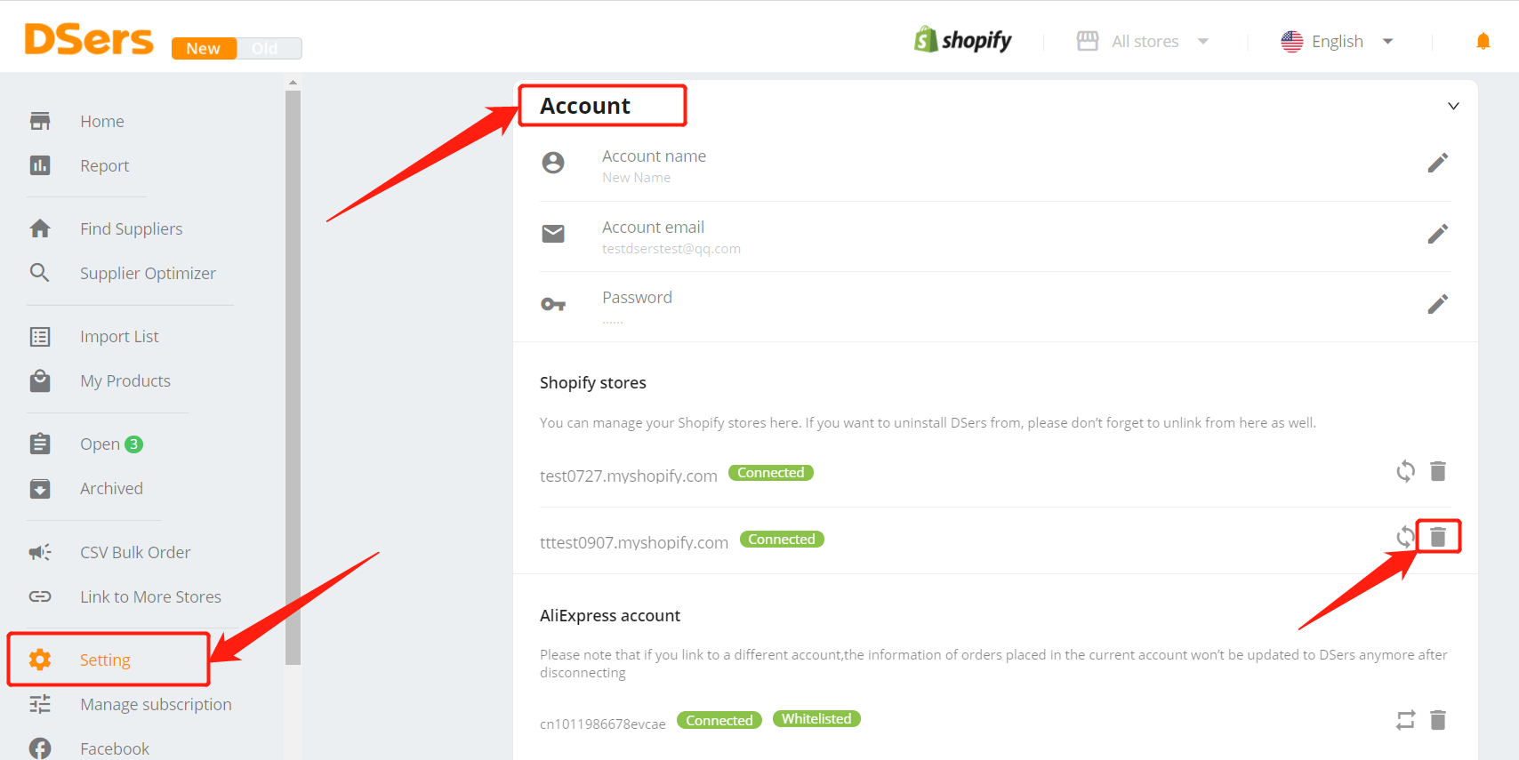Open Link to More Stores
Viewport: 1519px width, 760px height.
pyautogui.click(x=150, y=597)
